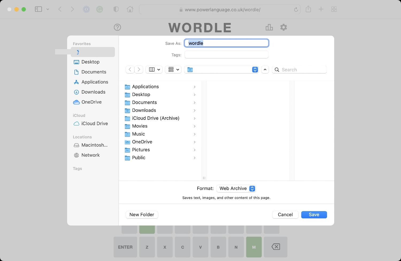Show Safari tab overview grid
The image size is (401, 261).
tap(334, 9)
